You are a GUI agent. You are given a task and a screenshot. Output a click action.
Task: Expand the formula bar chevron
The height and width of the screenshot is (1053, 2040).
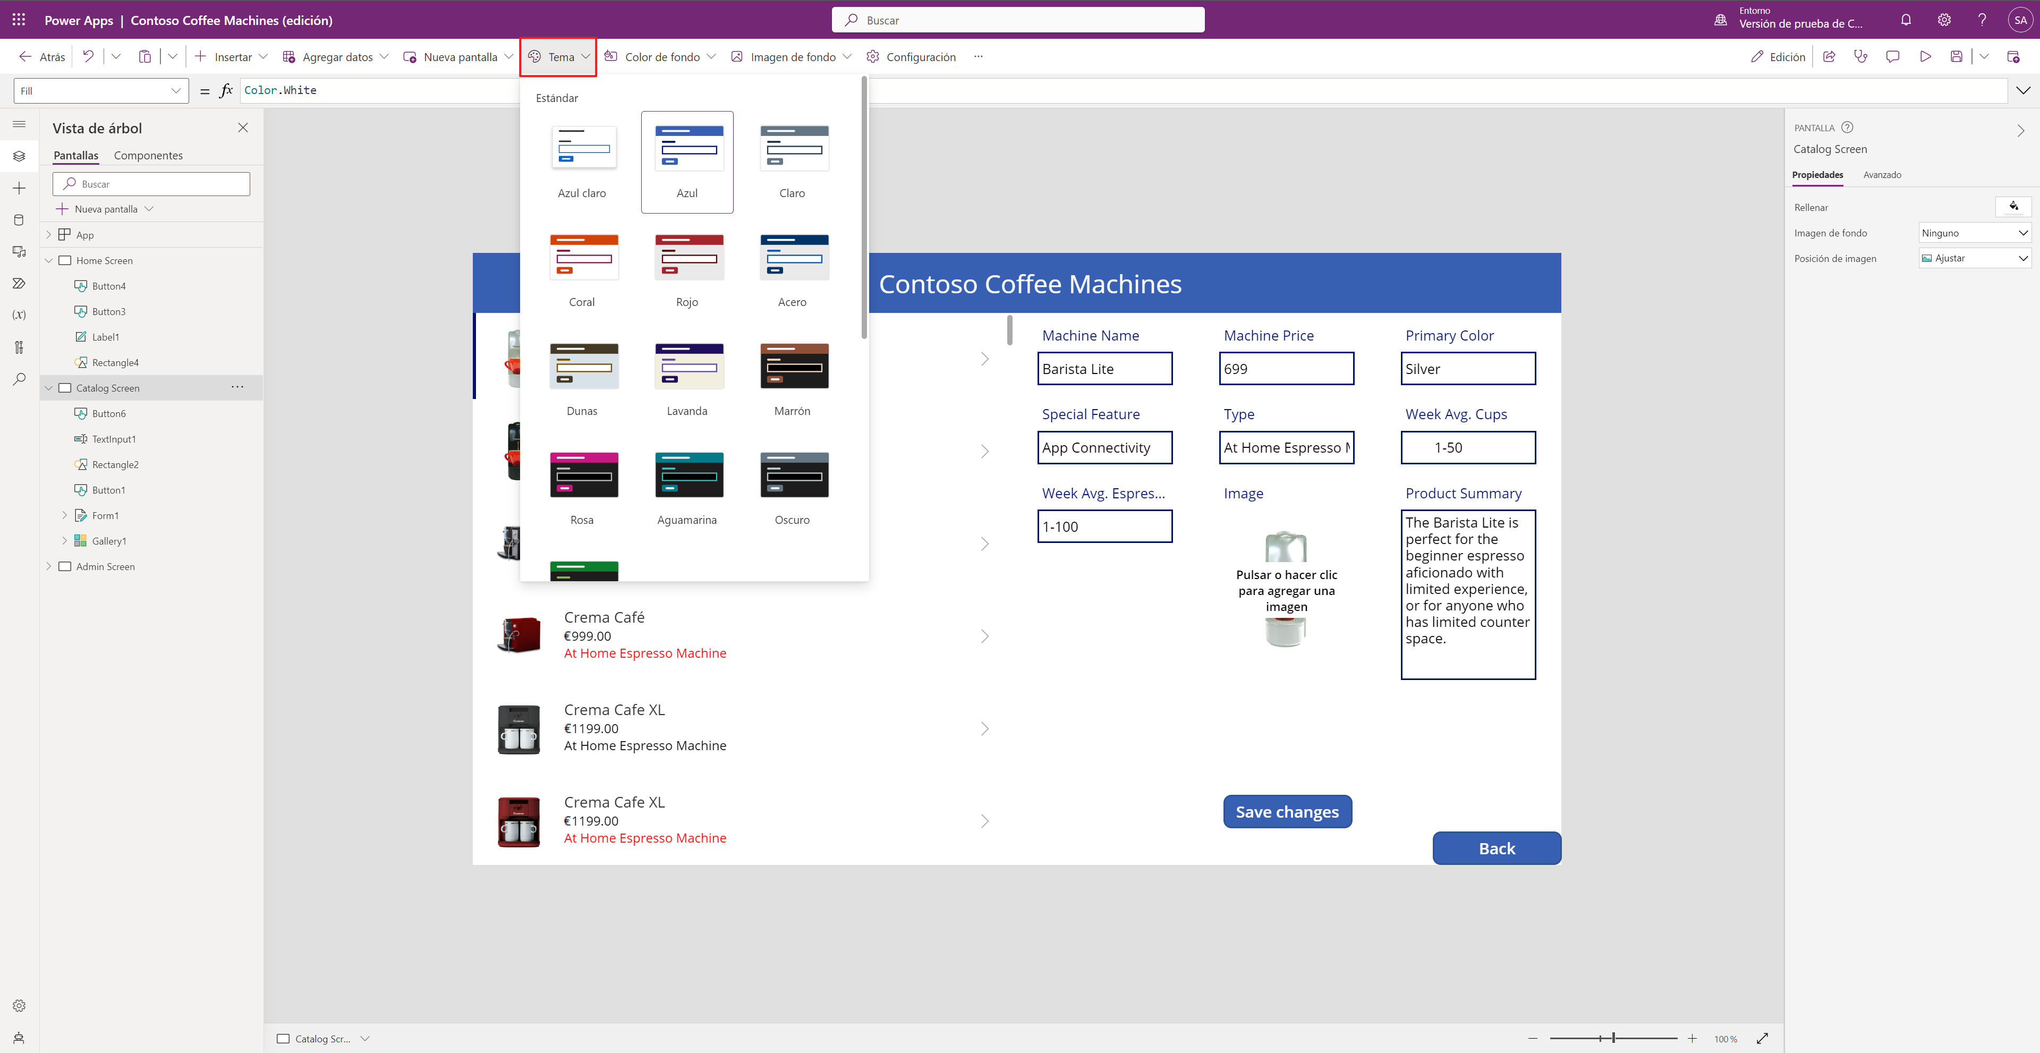2024,90
